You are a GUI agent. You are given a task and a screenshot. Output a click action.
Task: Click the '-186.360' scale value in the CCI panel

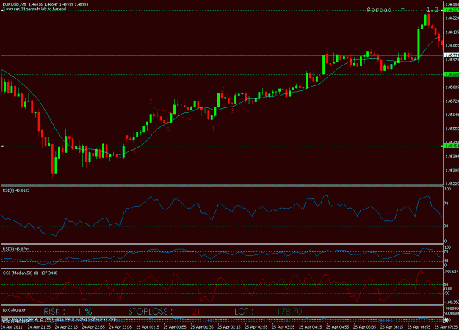point(451,301)
